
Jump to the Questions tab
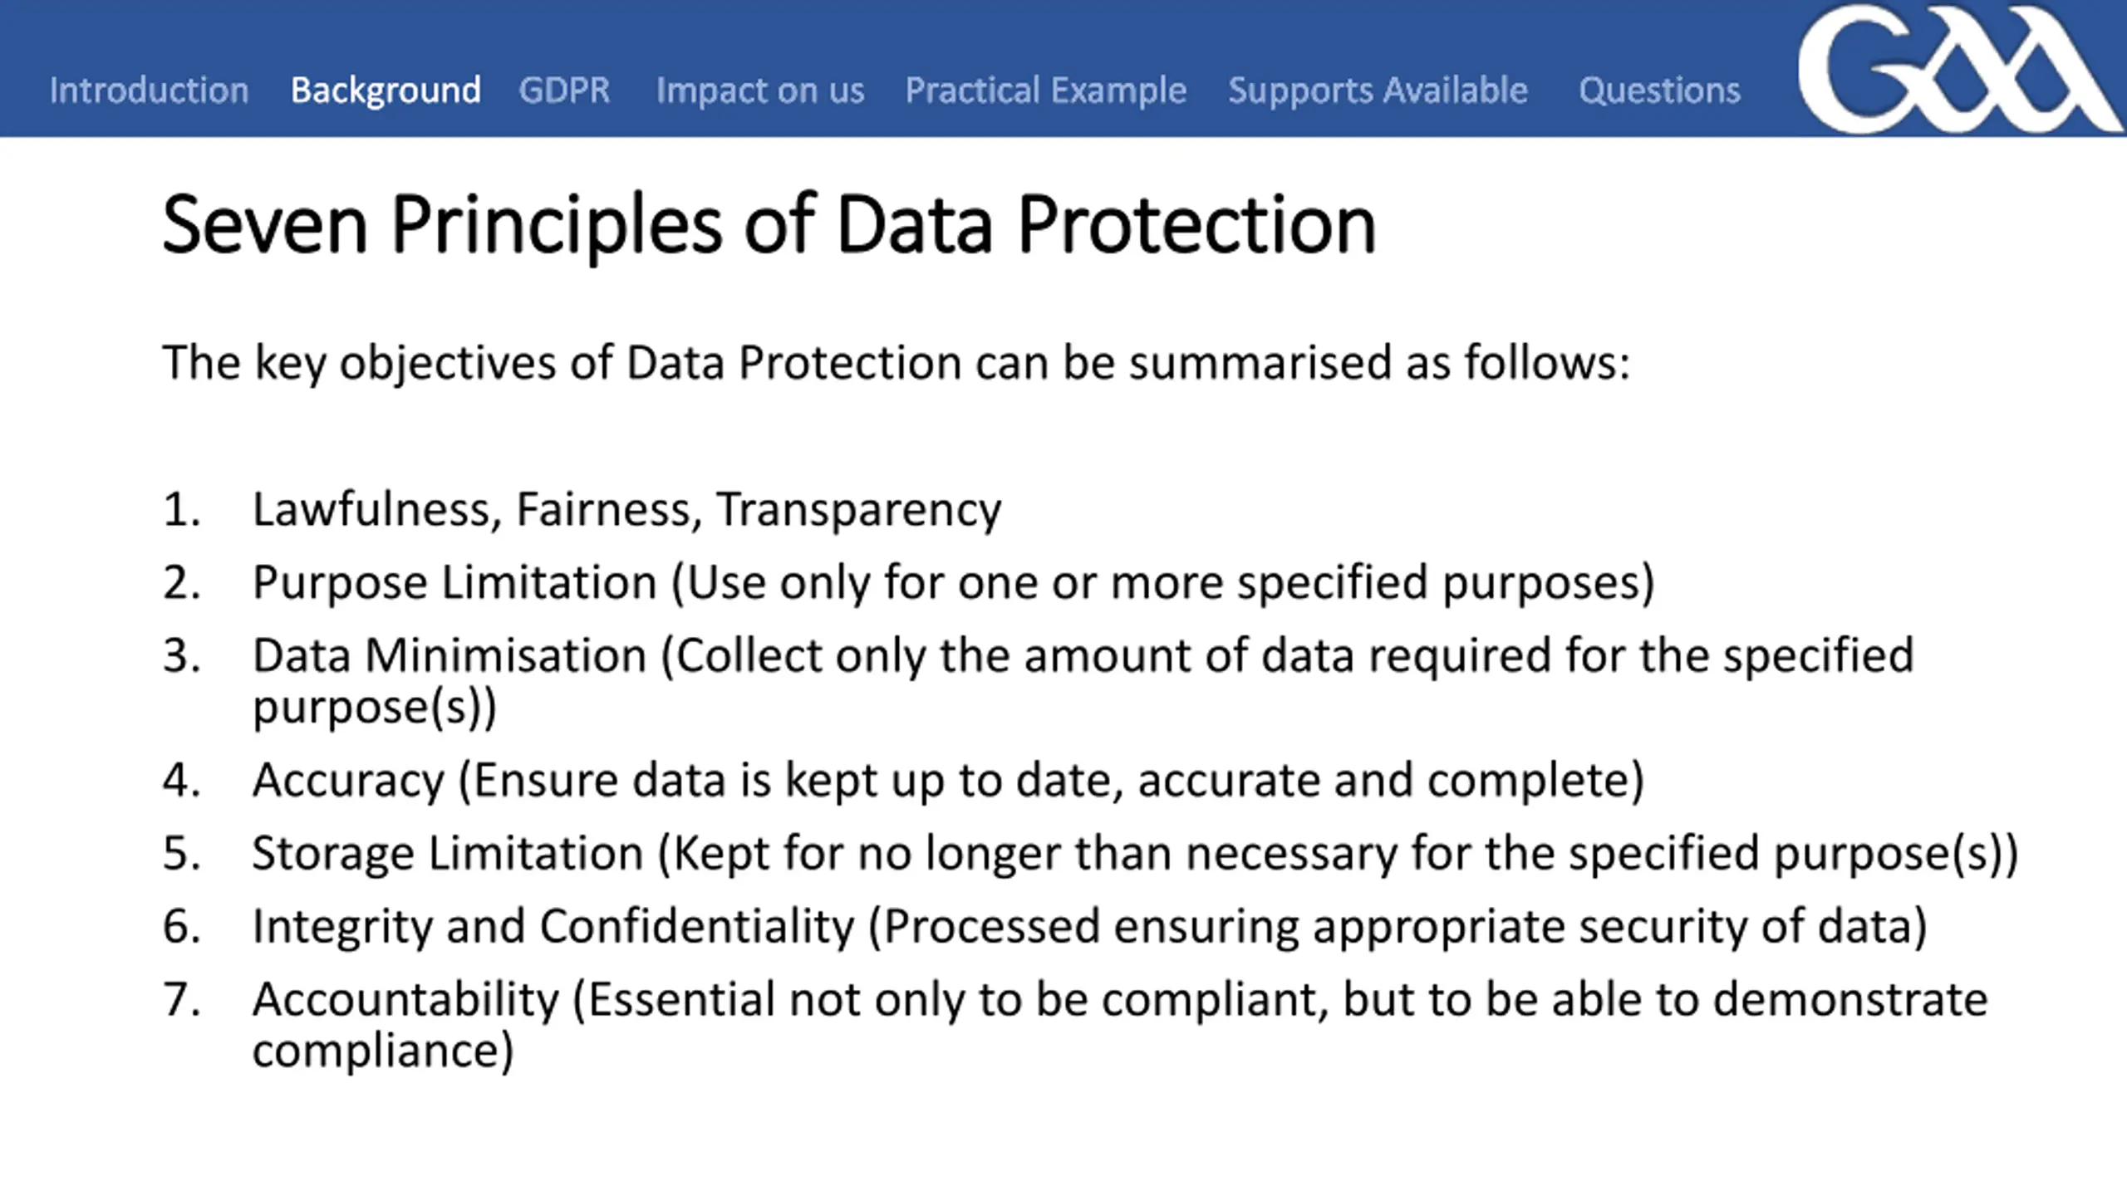(x=1659, y=91)
